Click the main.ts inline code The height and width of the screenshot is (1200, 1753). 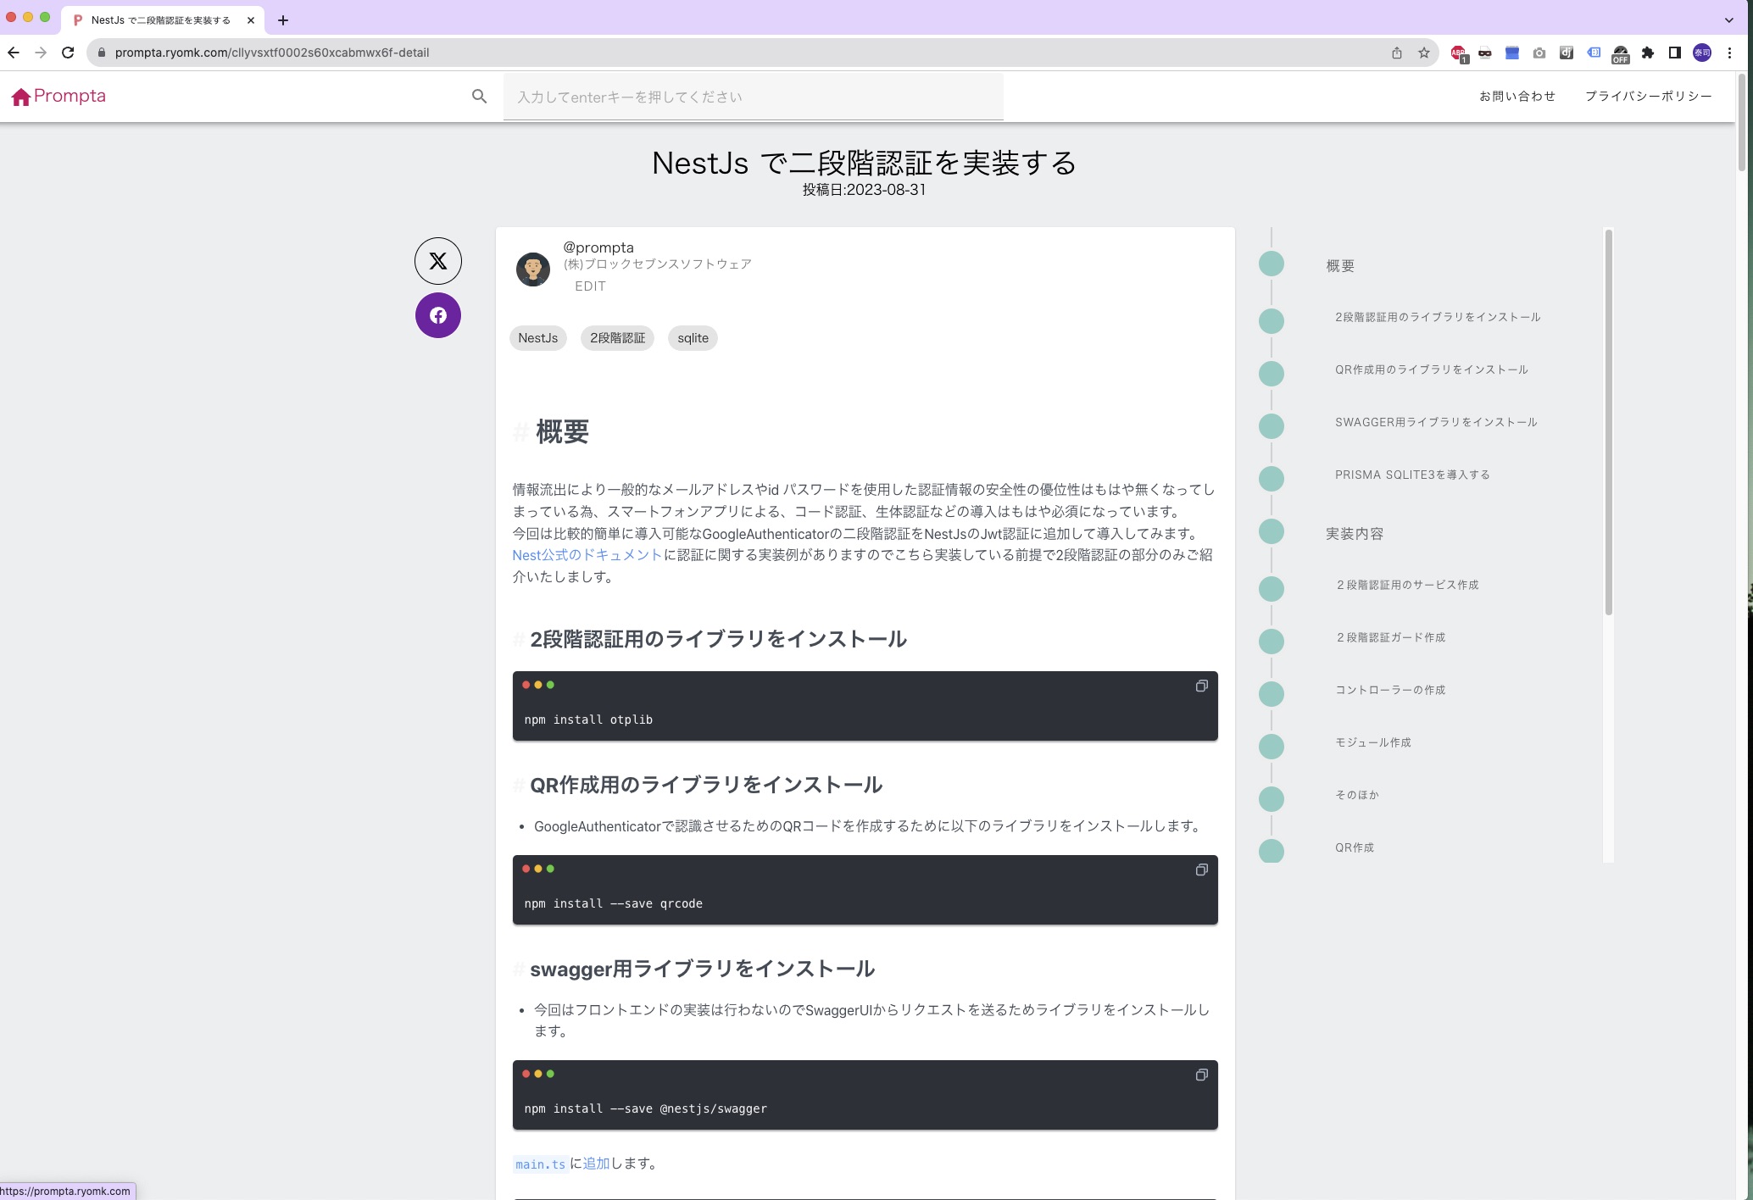coord(540,1164)
